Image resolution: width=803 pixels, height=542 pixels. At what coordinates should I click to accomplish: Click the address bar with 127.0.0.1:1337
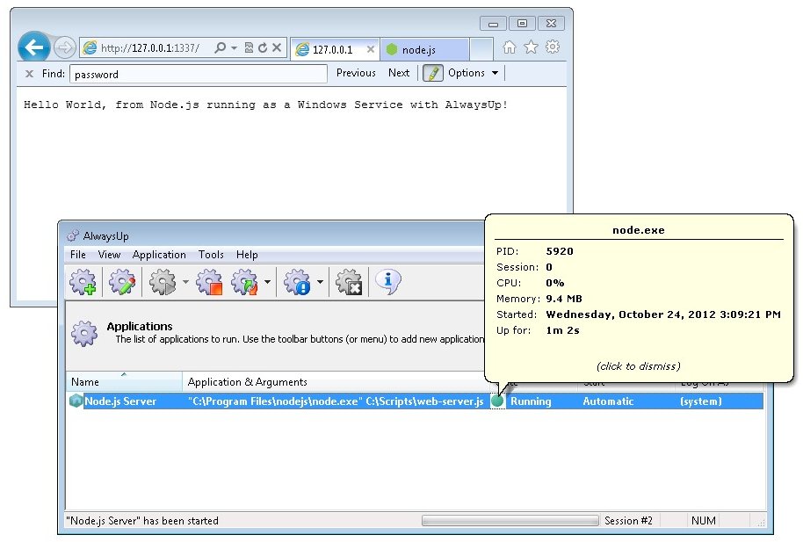coord(149,48)
